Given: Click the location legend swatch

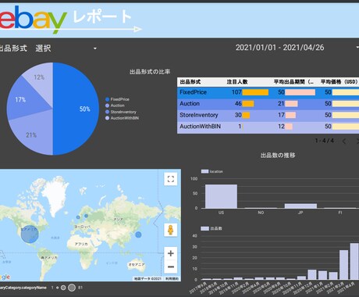Looking at the screenshot, I should 204,171.
